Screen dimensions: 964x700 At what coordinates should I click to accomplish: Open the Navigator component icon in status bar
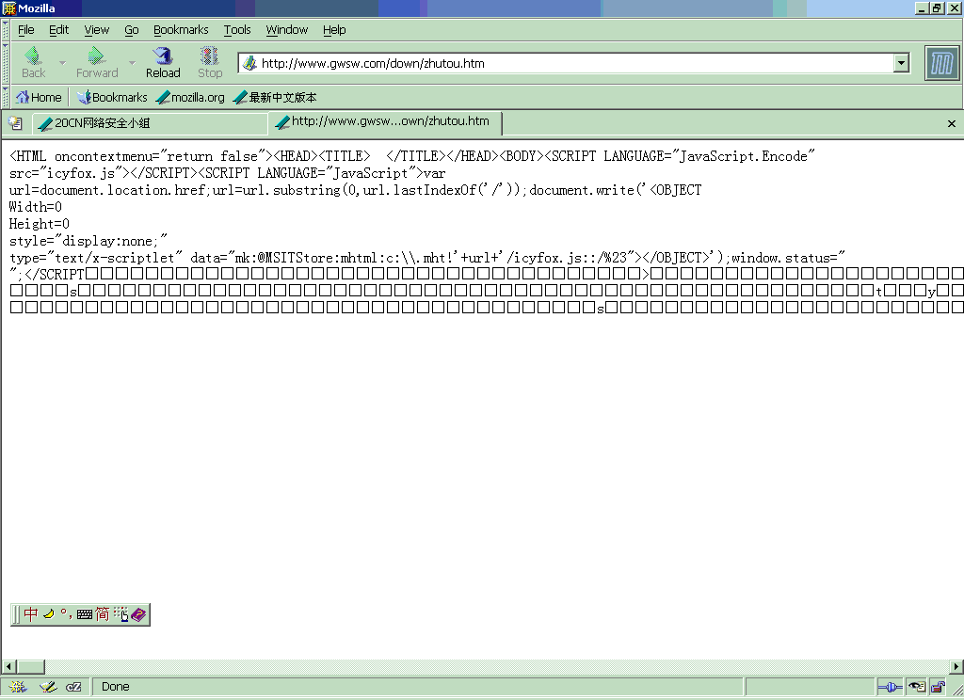[18, 687]
